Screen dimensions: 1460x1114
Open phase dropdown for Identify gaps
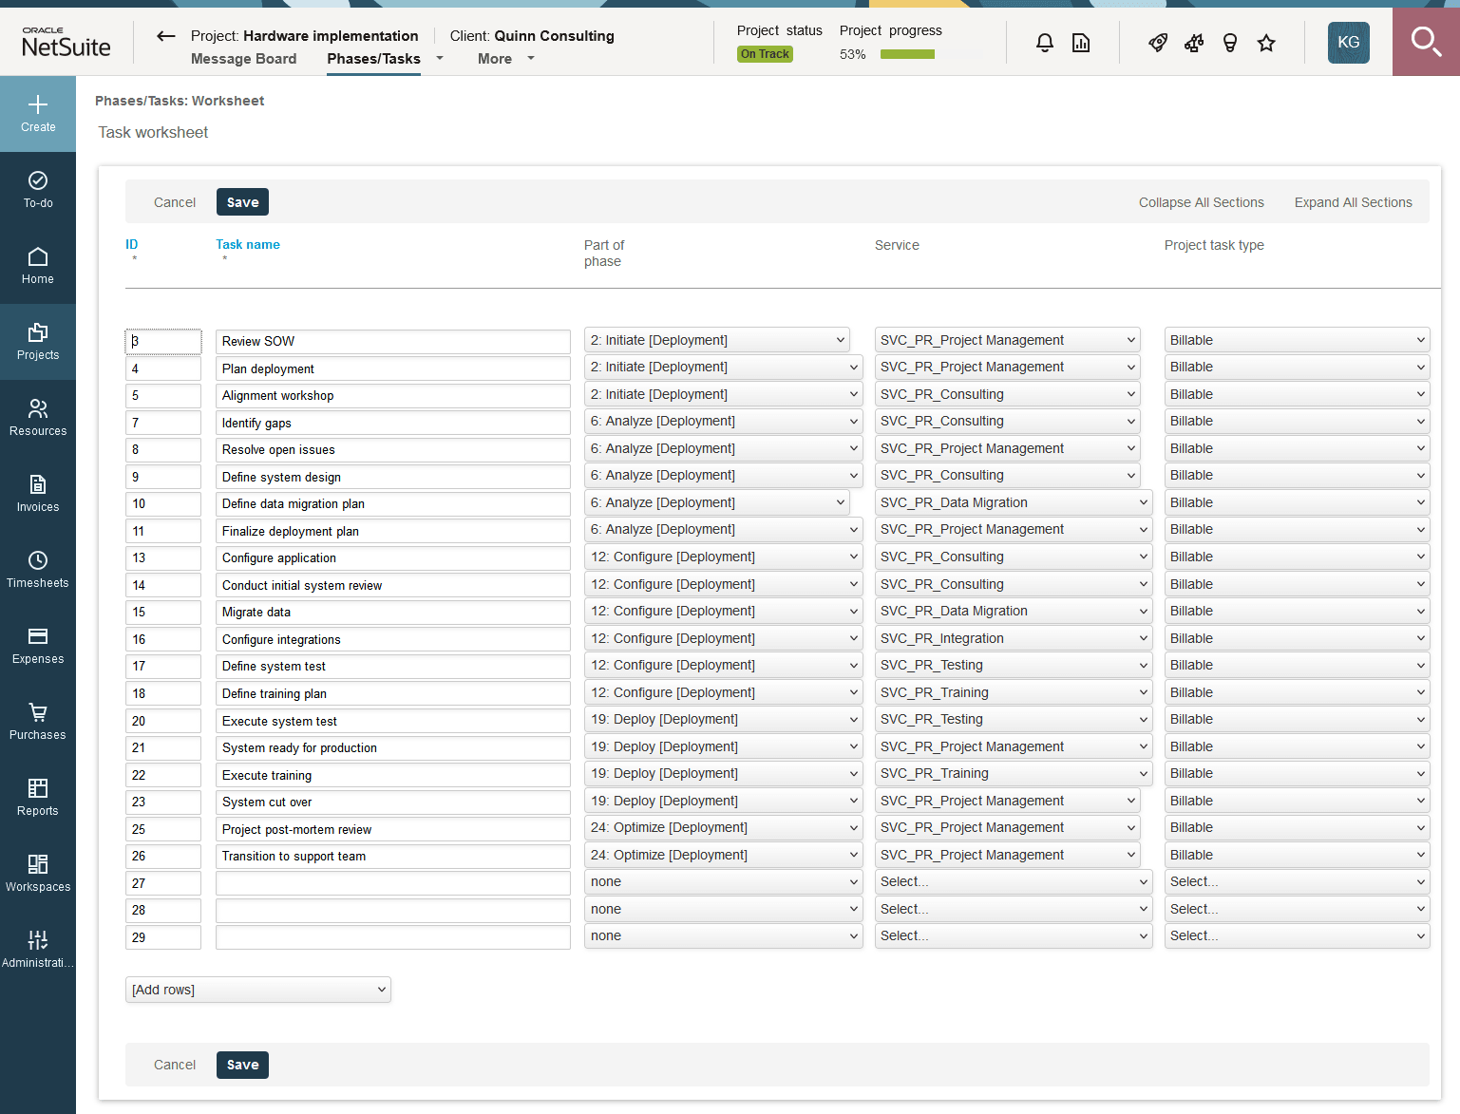pyautogui.click(x=724, y=421)
